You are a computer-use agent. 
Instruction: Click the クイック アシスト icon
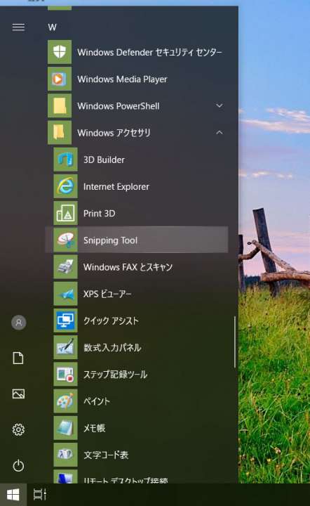point(66,320)
